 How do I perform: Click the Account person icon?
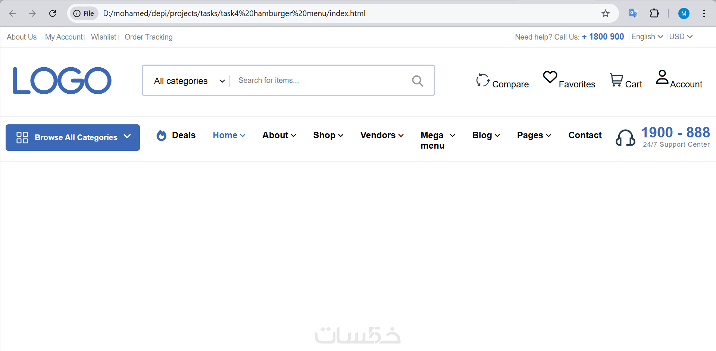(662, 77)
